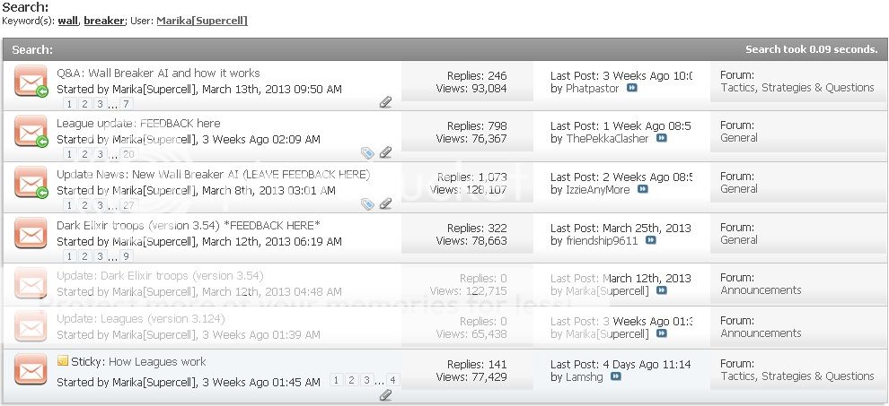Viewport: 889px width, 406px height.
Task: Click the arrow icon next to IzzieAnyMore
Action: point(643,190)
